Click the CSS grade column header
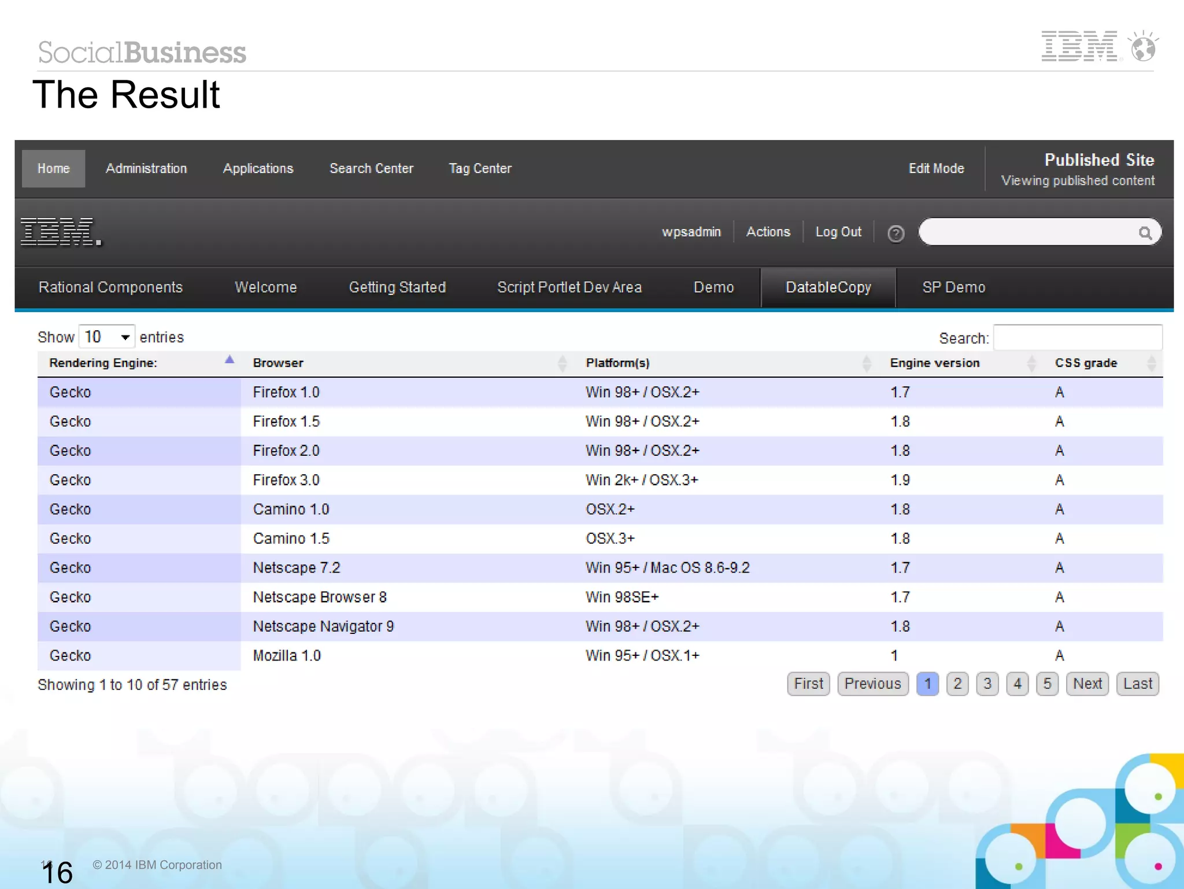The width and height of the screenshot is (1184, 889). [1103, 363]
